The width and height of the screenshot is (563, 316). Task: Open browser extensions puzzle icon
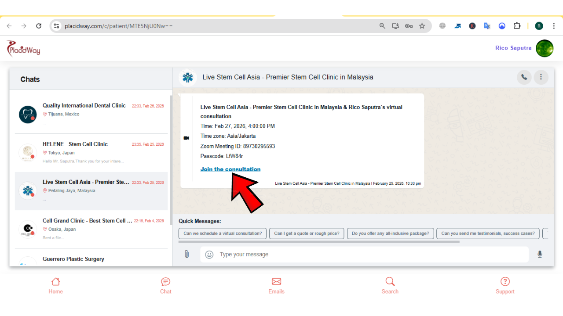click(517, 26)
